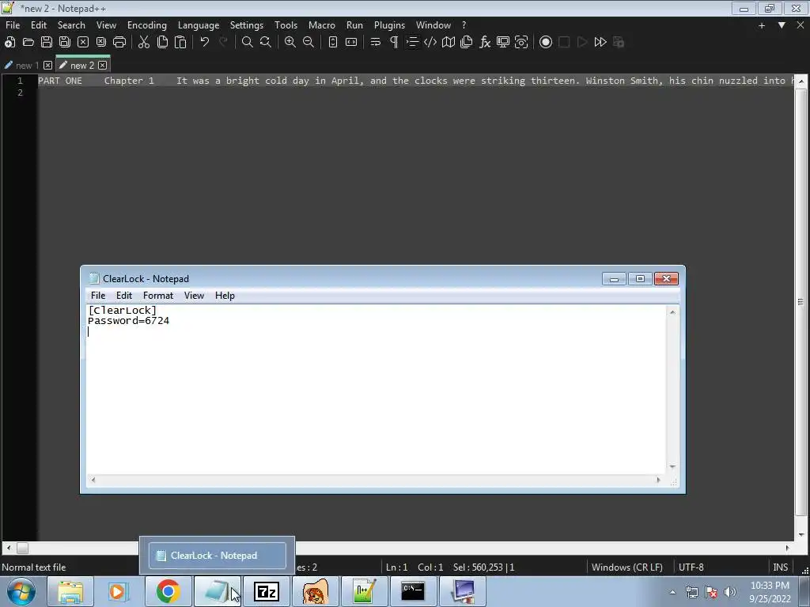Open the tab list dropdown arrow
This screenshot has height=607, width=810.
(782, 25)
